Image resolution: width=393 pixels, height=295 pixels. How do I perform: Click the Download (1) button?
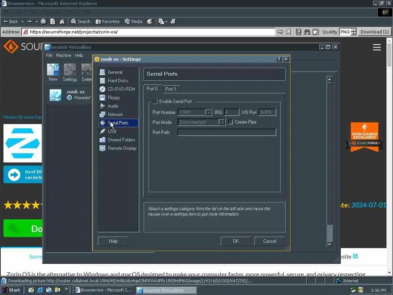click(x=375, y=32)
